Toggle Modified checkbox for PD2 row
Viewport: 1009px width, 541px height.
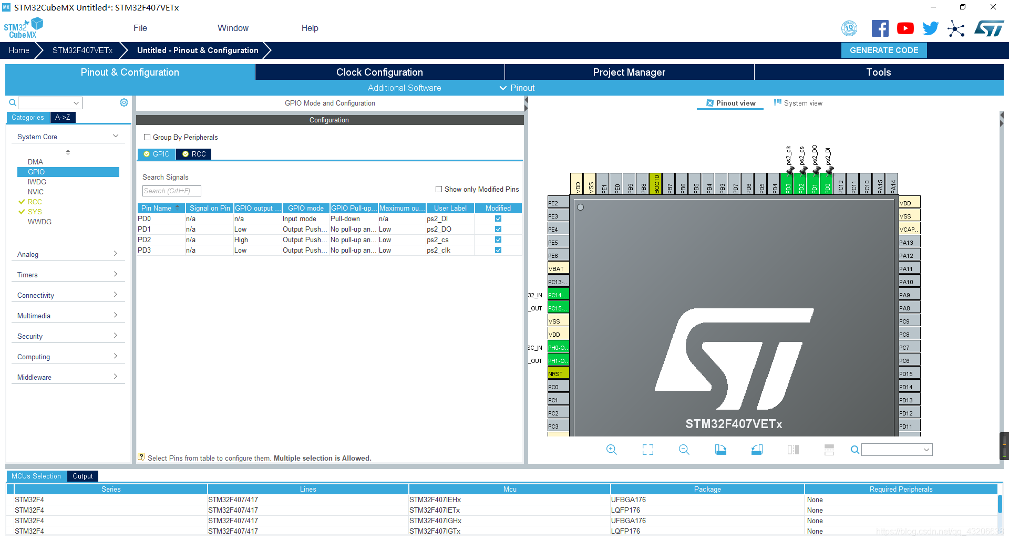click(498, 240)
